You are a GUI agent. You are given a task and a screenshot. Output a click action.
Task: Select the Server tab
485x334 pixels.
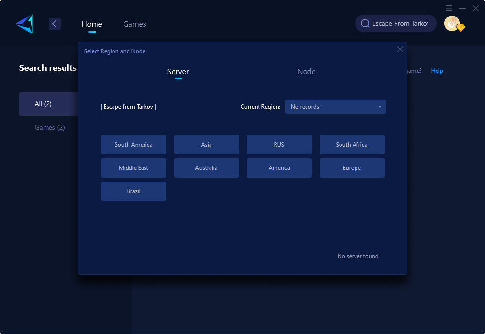pyautogui.click(x=178, y=71)
